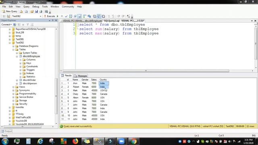Open the Edit menu

[11, 6]
